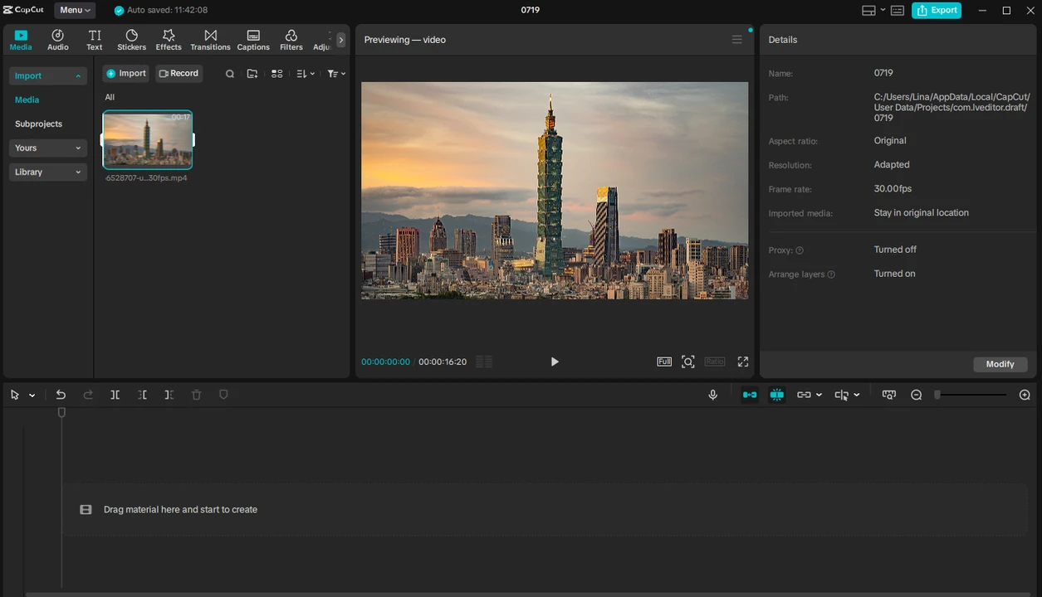Image resolution: width=1042 pixels, height=597 pixels.
Task: Click the Undo icon
Action: click(x=61, y=395)
